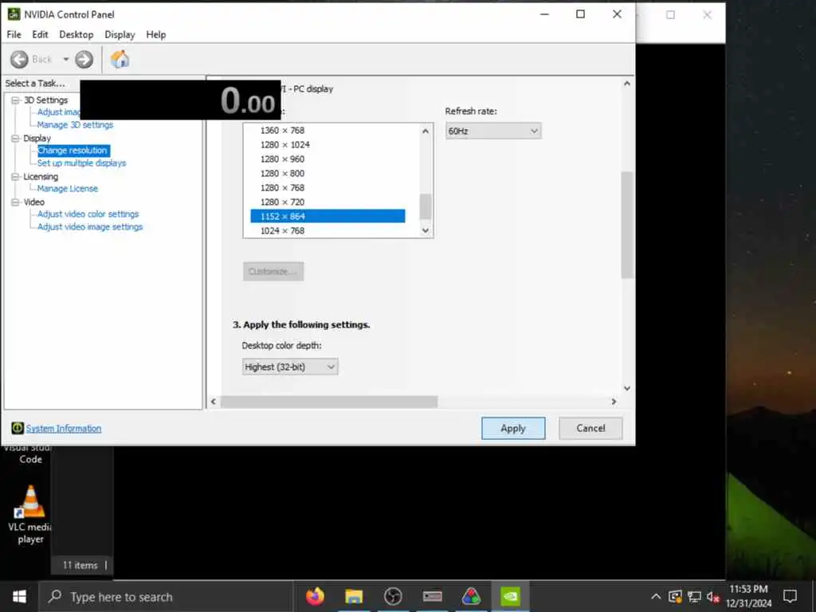The image size is (816, 612).
Task: Open the System Information link
Action: (x=64, y=429)
